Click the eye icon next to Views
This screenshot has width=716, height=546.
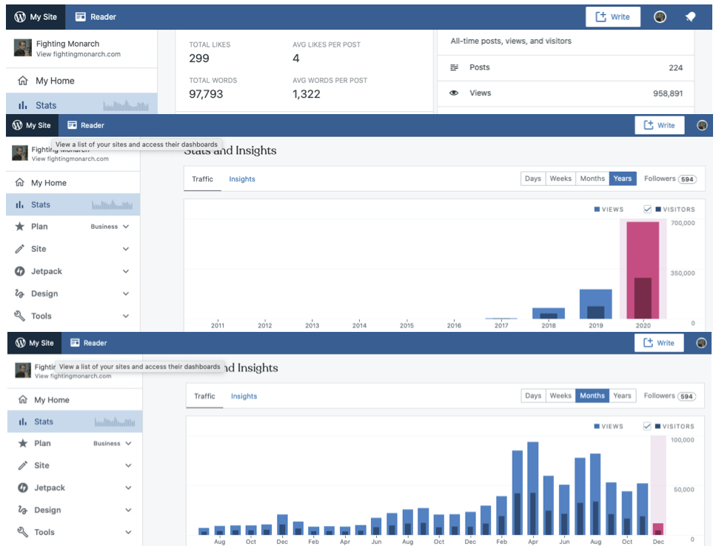pyautogui.click(x=455, y=93)
